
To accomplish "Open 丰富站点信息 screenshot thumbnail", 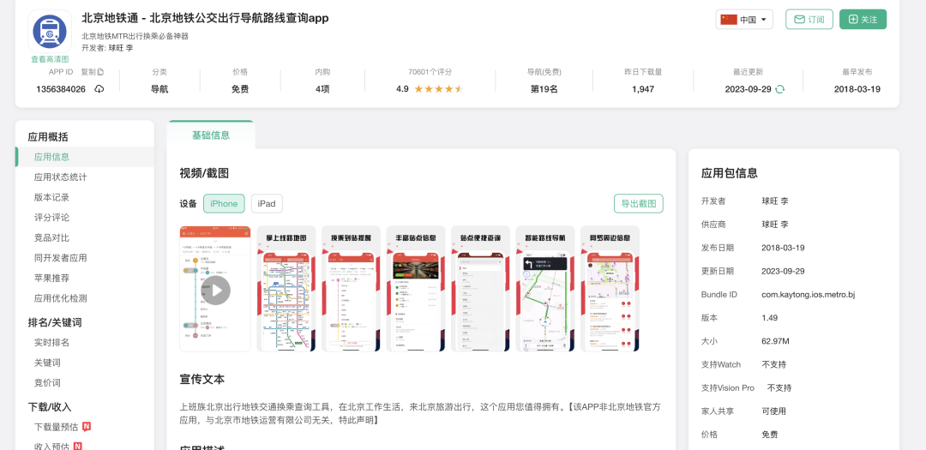I will click(416, 289).
